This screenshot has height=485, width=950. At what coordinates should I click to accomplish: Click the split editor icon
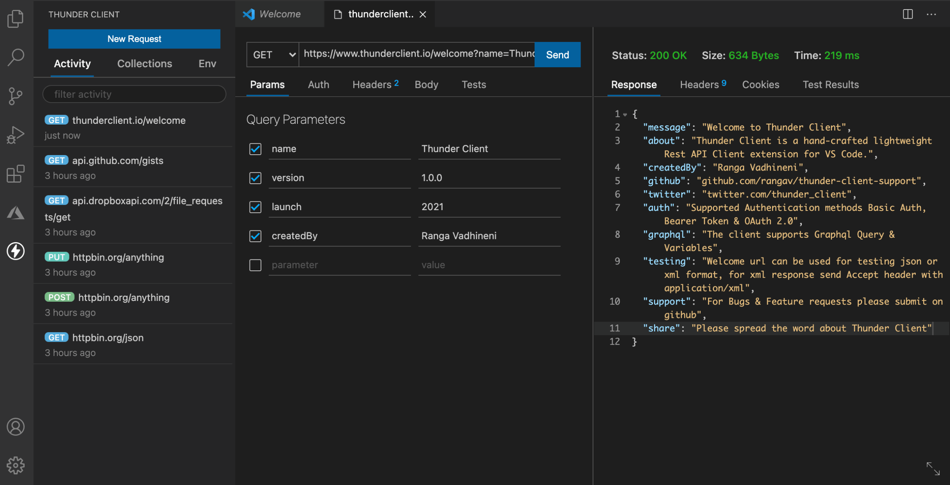[x=907, y=14]
